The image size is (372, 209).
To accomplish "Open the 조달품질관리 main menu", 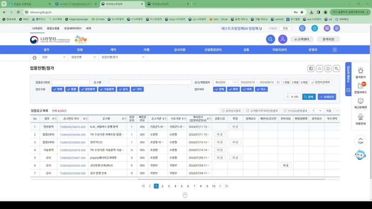I will click(x=213, y=50).
